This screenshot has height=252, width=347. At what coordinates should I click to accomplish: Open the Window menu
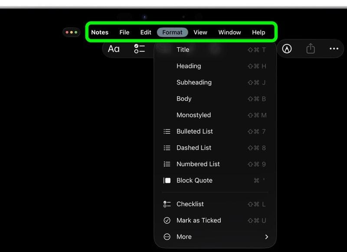coord(229,32)
